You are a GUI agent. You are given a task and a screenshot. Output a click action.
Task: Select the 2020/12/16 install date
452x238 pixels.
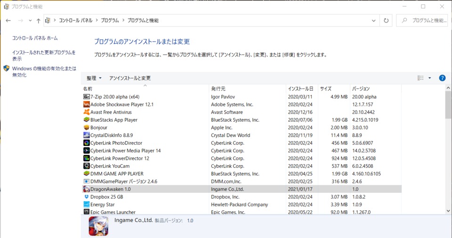point(300,112)
